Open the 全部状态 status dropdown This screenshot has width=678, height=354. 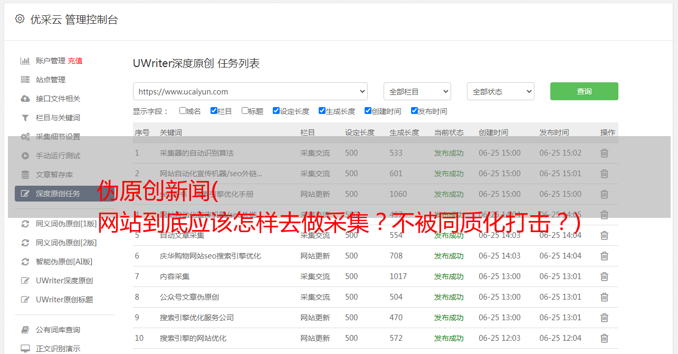[x=500, y=91]
